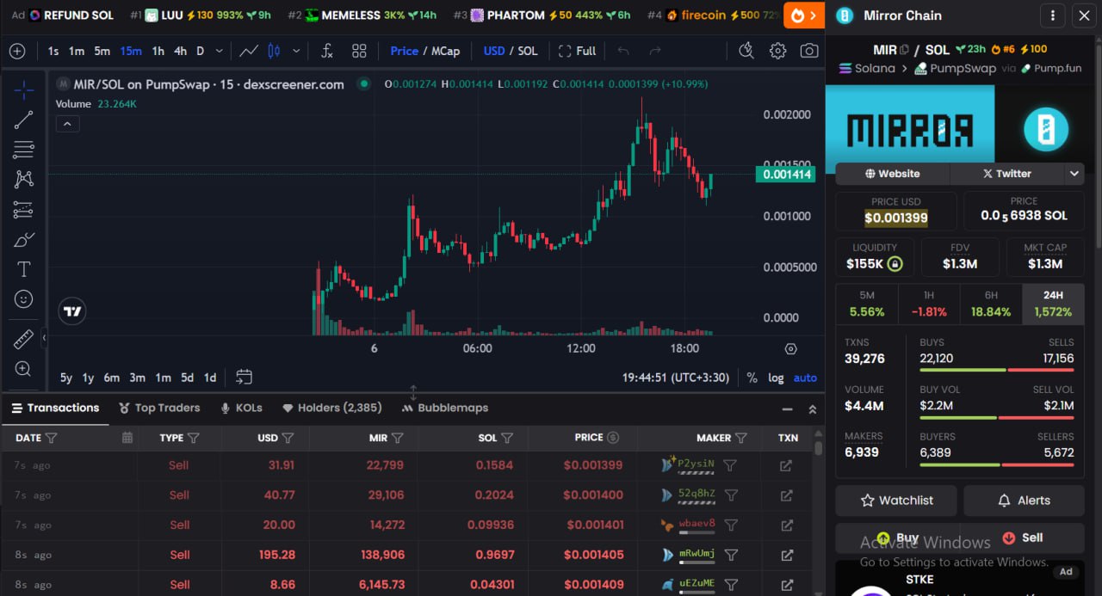Expand the timeframe interval dropdown arrow

point(219,51)
